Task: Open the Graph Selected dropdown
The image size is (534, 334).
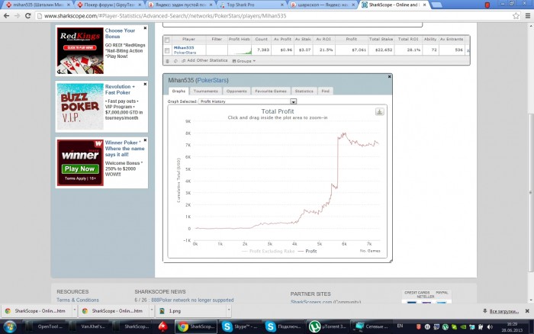Action: 248,101
